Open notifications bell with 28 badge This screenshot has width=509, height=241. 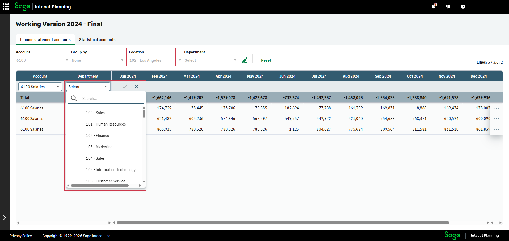pyautogui.click(x=434, y=6)
